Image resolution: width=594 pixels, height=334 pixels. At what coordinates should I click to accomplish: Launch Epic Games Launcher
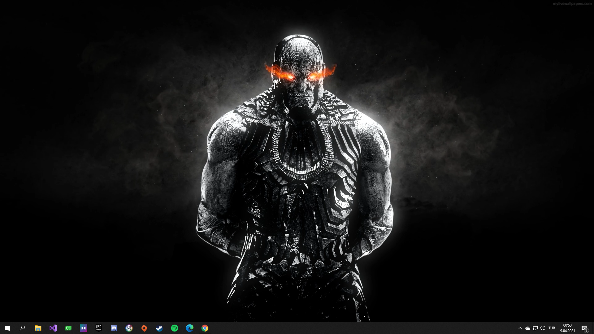98,328
